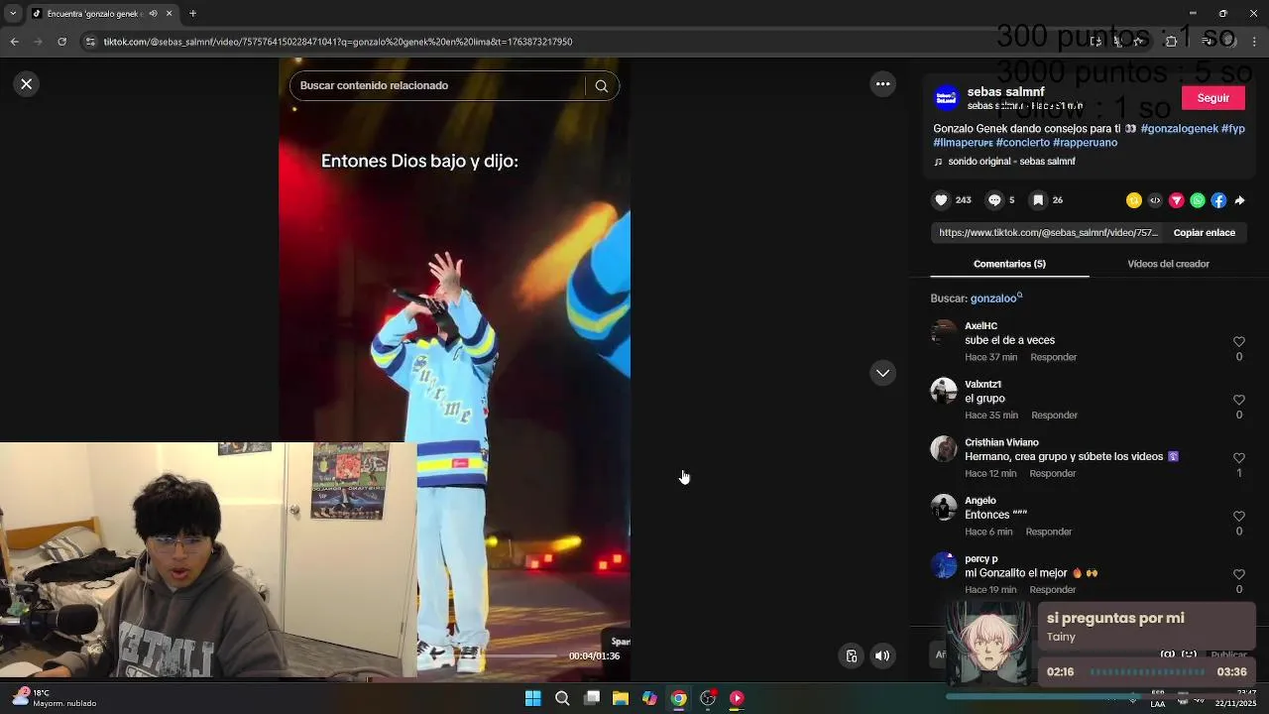Open Windows taskbar Search
Screen dimensions: 1269x714
click(x=562, y=698)
